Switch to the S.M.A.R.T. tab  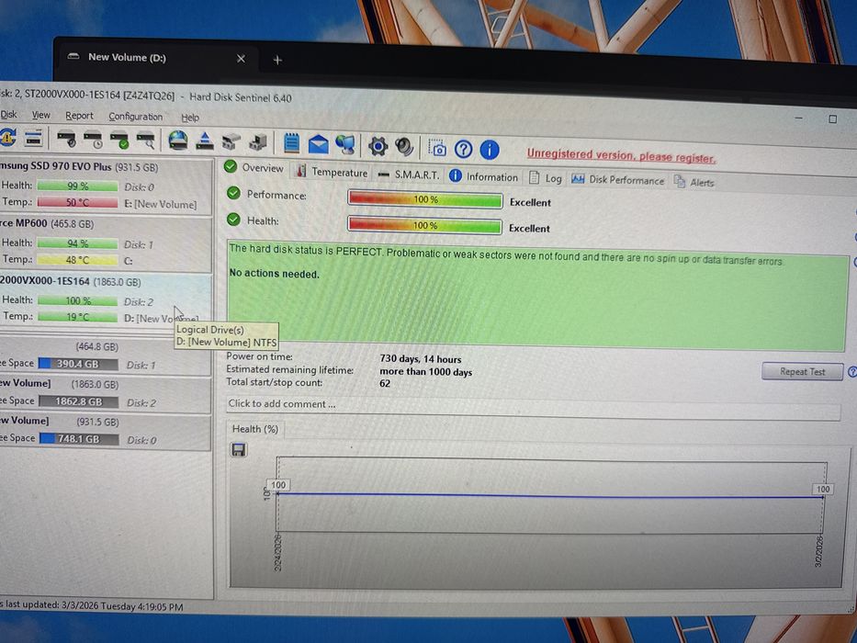409,175
